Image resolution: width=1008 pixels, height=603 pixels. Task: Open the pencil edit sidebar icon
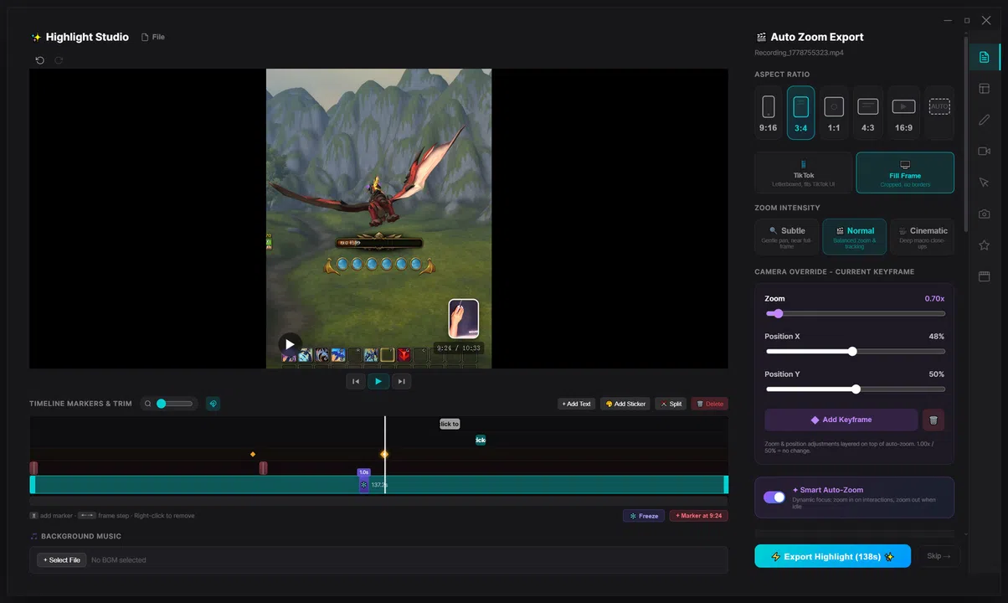coord(984,120)
